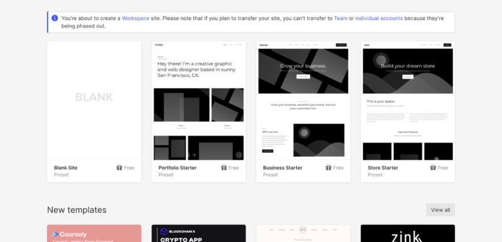Click the Free label on Blank Site

click(x=129, y=168)
